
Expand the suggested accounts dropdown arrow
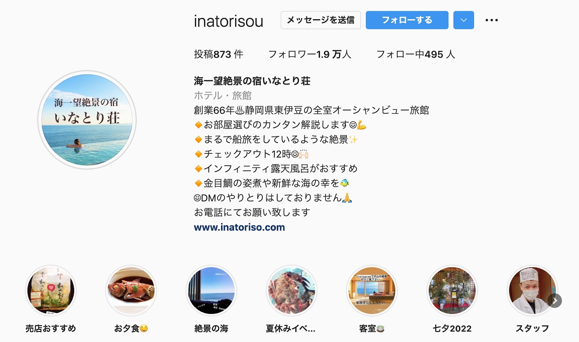[464, 20]
